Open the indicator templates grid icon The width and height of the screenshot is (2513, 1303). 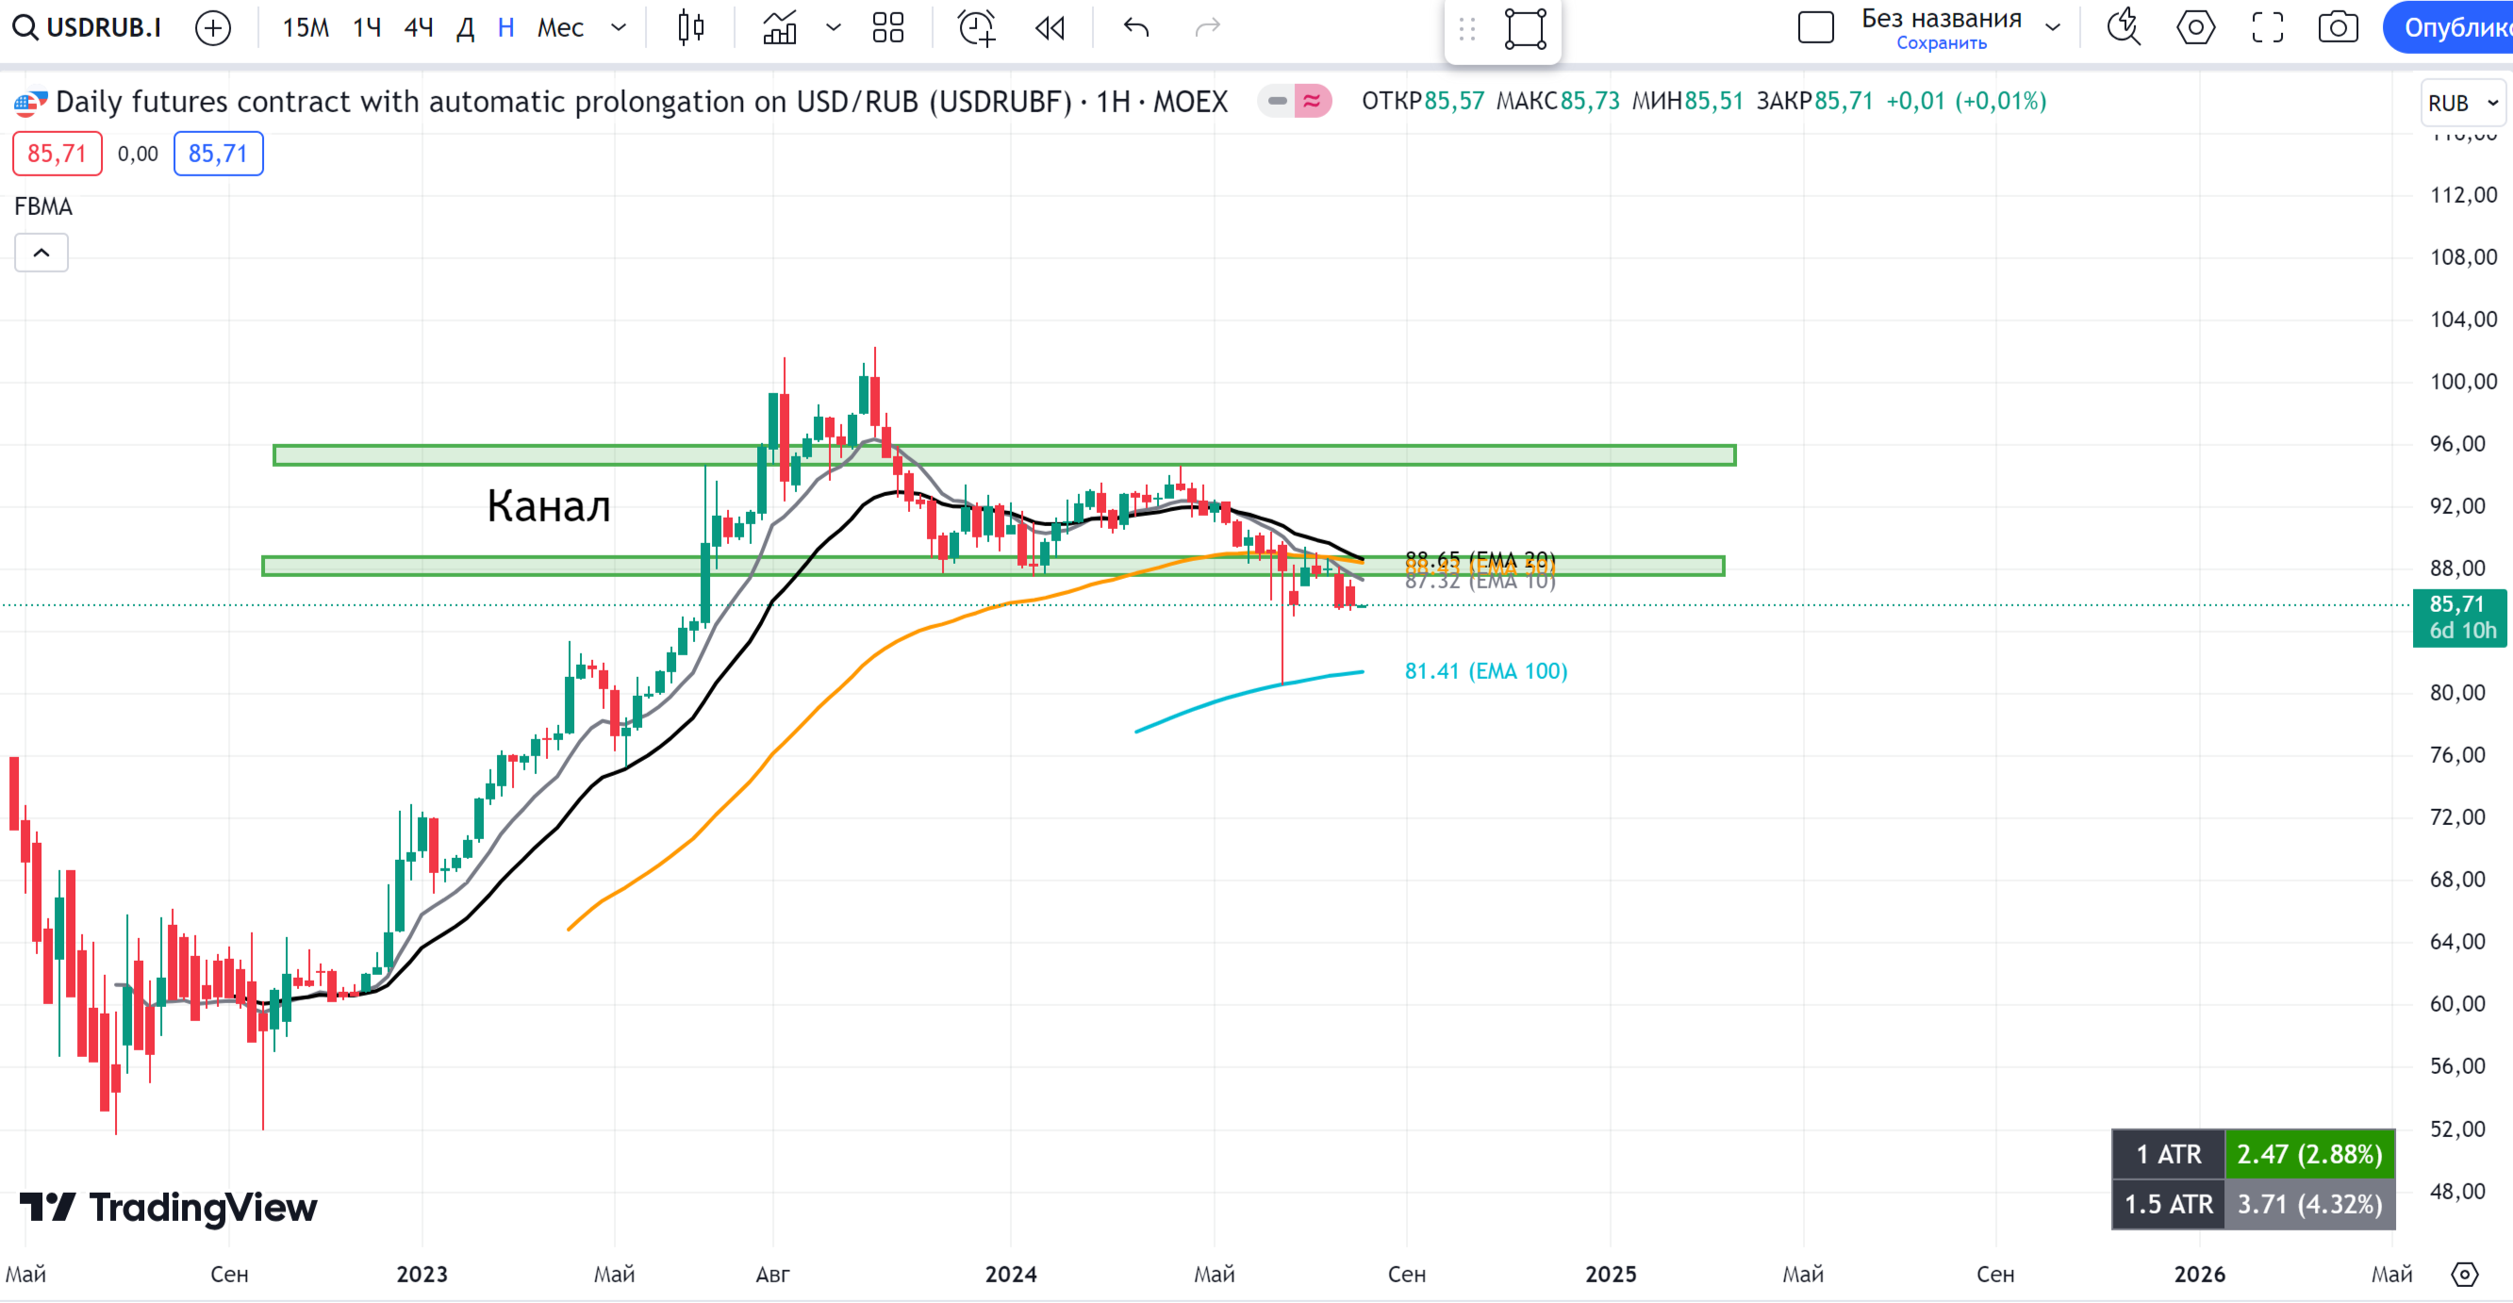coord(887,27)
